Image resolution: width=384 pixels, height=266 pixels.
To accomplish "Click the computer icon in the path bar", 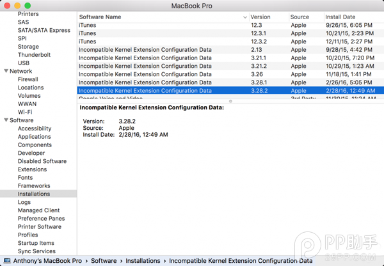I will coord(7,261).
